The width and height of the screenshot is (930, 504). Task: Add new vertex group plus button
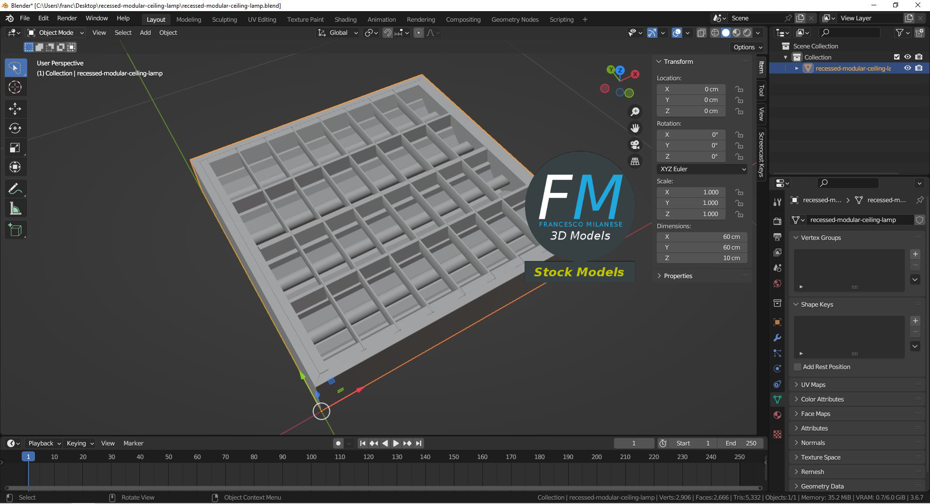pos(915,254)
